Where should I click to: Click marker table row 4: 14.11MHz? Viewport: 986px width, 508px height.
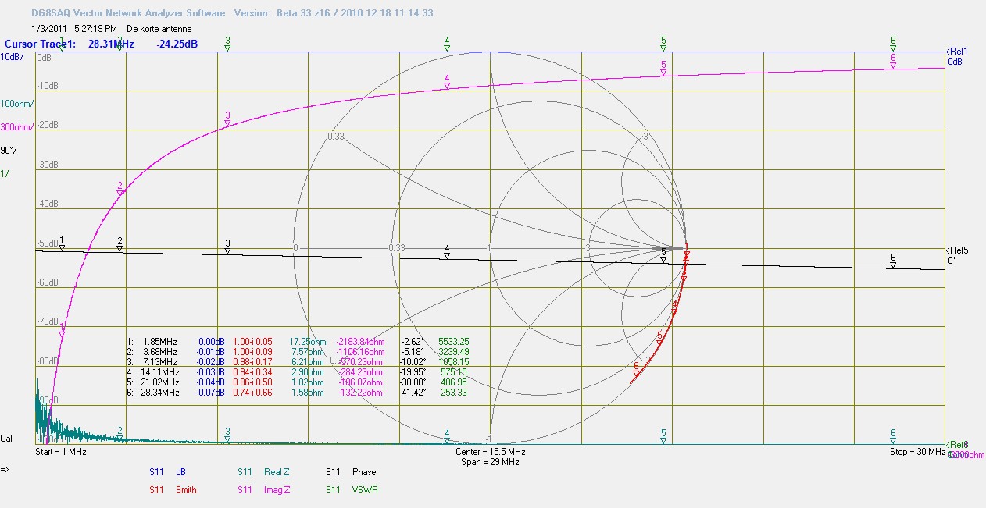[x=298, y=372]
